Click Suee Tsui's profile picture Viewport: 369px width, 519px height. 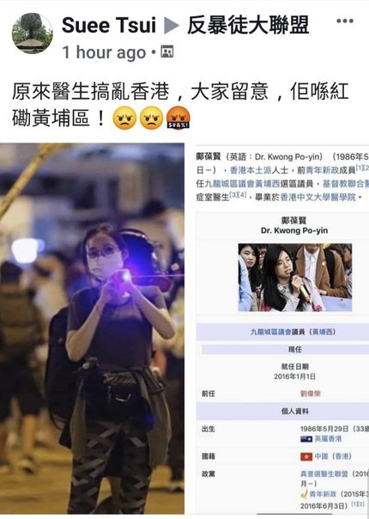click(32, 34)
